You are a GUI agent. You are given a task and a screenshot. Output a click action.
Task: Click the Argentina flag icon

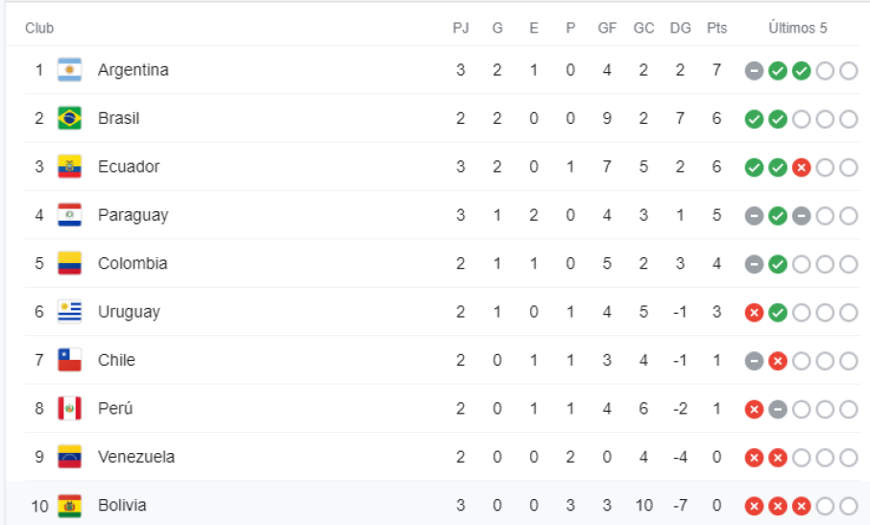click(x=69, y=70)
